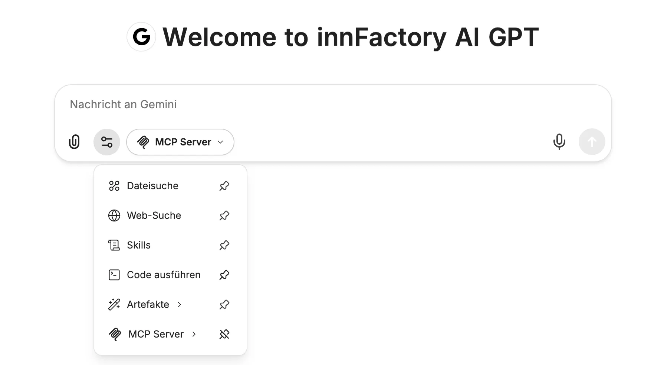
Task: Click the Google G logo icon
Action: pyautogui.click(x=141, y=37)
